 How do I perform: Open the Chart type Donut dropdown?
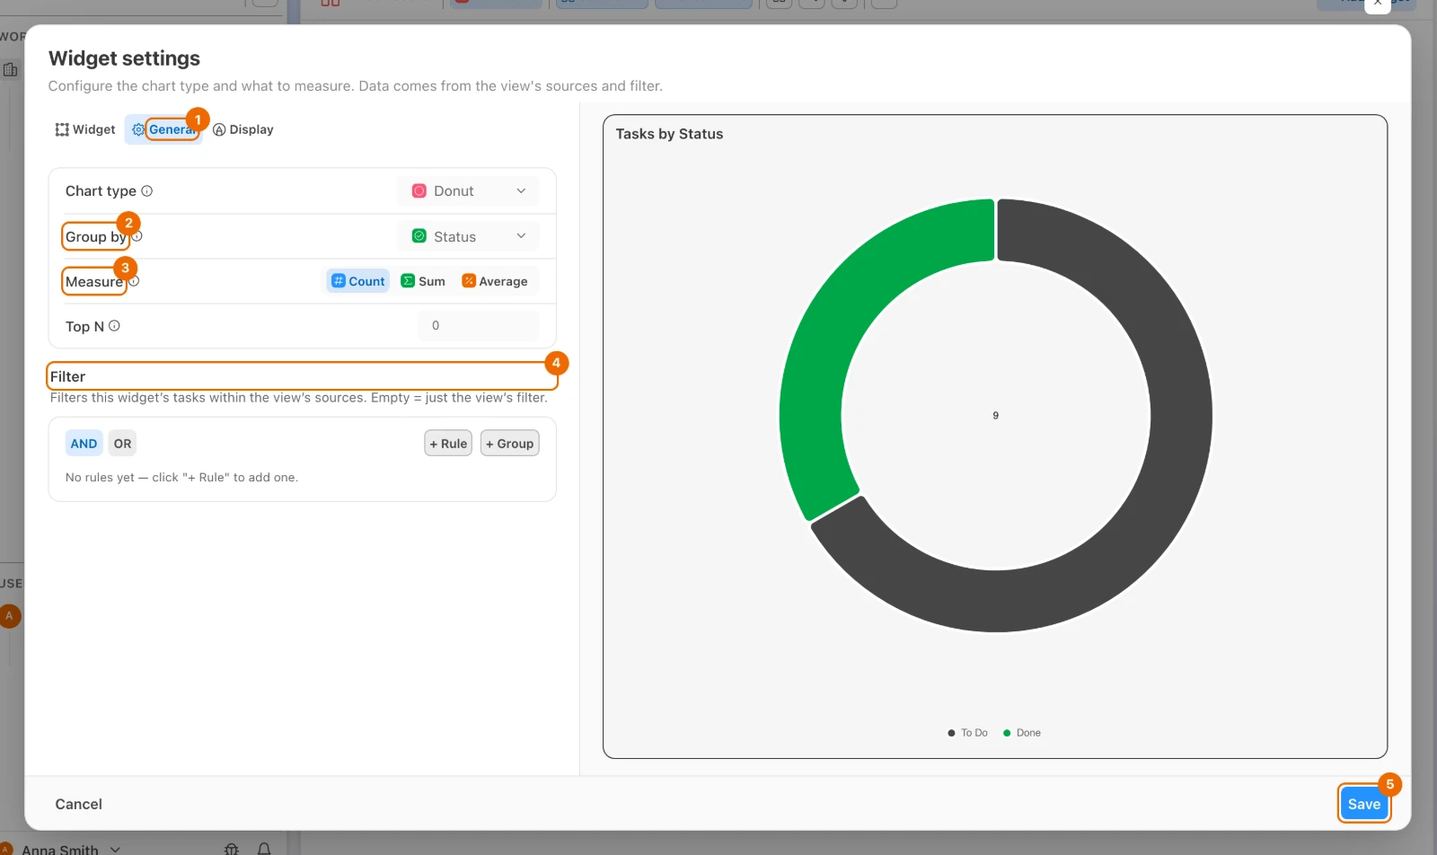468,191
